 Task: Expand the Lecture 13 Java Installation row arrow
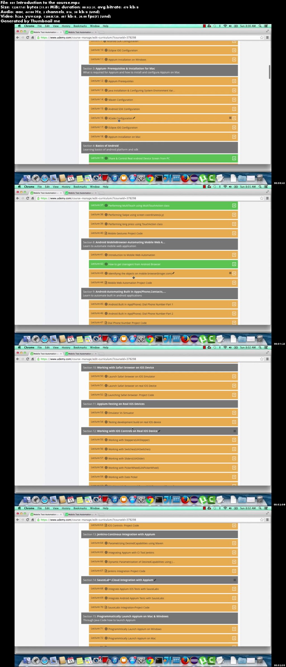(234, 90)
